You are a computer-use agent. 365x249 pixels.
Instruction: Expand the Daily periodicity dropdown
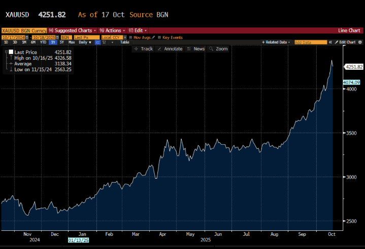tap(84, 43)
